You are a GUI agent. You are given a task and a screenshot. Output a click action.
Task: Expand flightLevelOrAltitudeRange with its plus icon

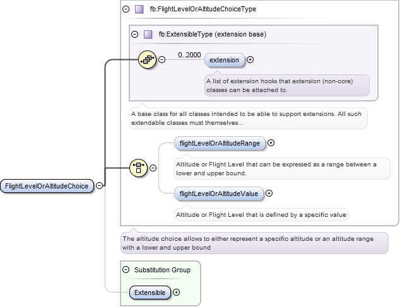(271, 143)
